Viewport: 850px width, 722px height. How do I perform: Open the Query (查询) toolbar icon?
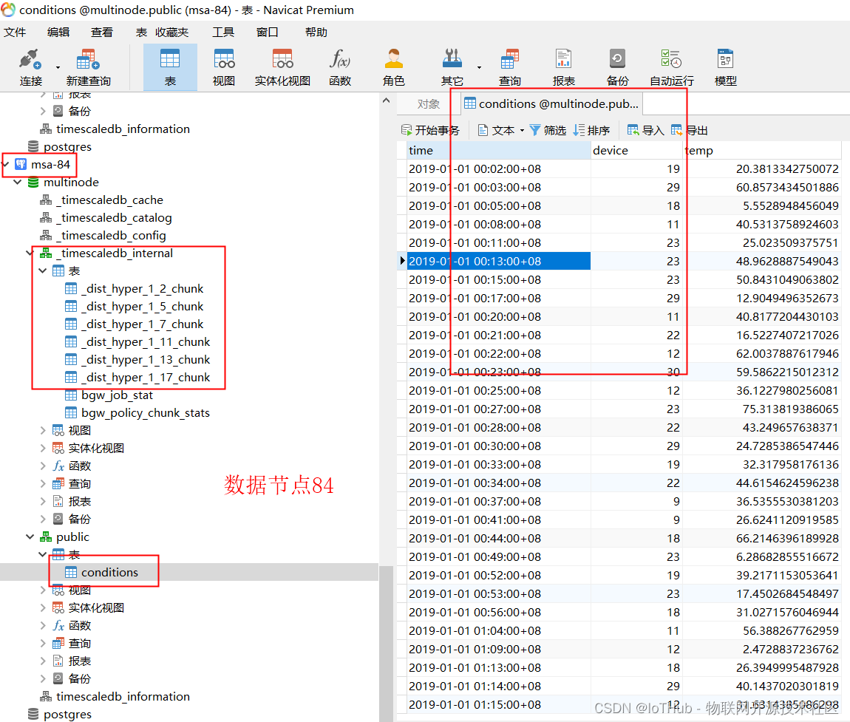[509, 67]
